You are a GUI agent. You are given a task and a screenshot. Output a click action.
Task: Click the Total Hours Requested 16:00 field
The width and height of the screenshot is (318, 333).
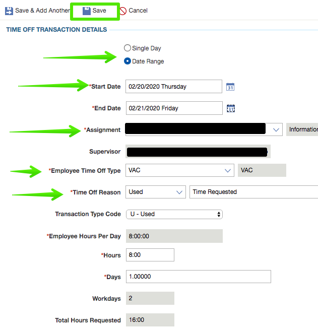click(x=150, y=320)
